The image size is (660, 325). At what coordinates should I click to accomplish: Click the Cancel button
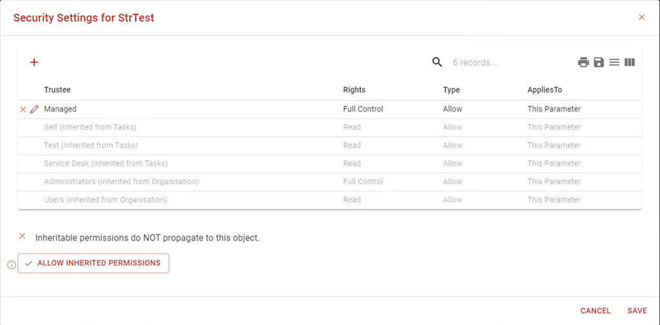pos(595,311)
